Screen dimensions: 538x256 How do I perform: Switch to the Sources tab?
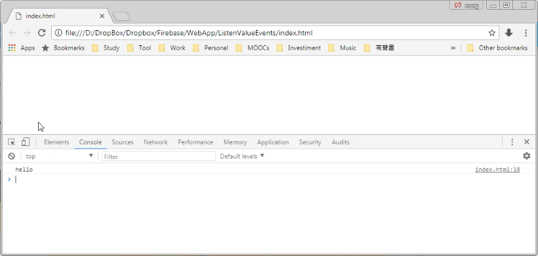coord(123,142)
